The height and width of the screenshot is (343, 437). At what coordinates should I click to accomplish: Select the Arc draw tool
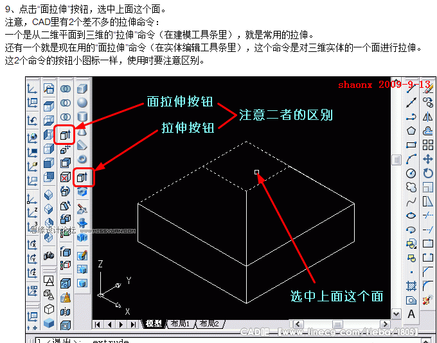click(x=411, y=159)
